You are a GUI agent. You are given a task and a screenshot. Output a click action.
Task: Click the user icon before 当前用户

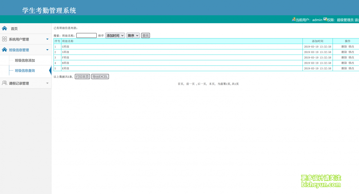coord(294,19)
